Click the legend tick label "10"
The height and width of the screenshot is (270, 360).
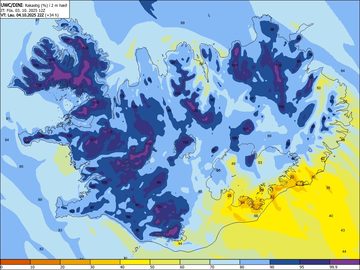pos(33,267)
